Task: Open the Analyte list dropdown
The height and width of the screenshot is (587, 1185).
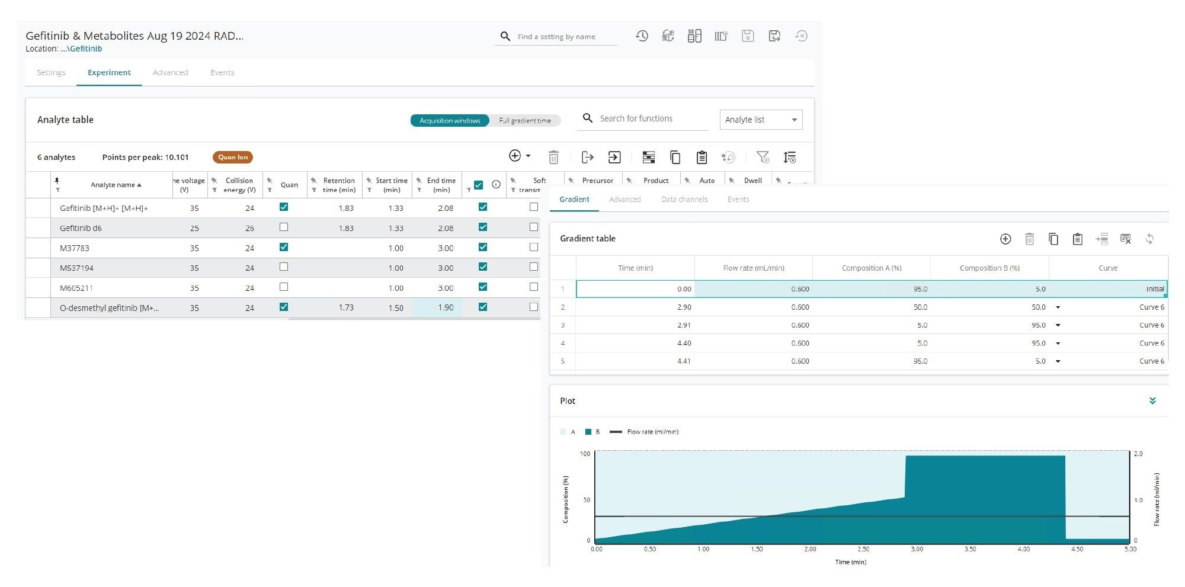Action: tap(761, 120)
